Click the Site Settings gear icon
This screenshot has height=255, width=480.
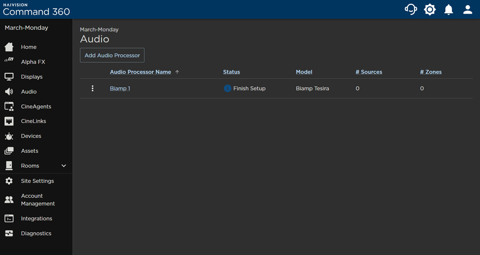pyautogui.click(x=9, y=181)
